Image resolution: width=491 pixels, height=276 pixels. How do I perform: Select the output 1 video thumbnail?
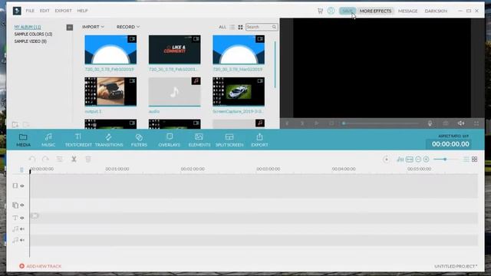(110, 92)
